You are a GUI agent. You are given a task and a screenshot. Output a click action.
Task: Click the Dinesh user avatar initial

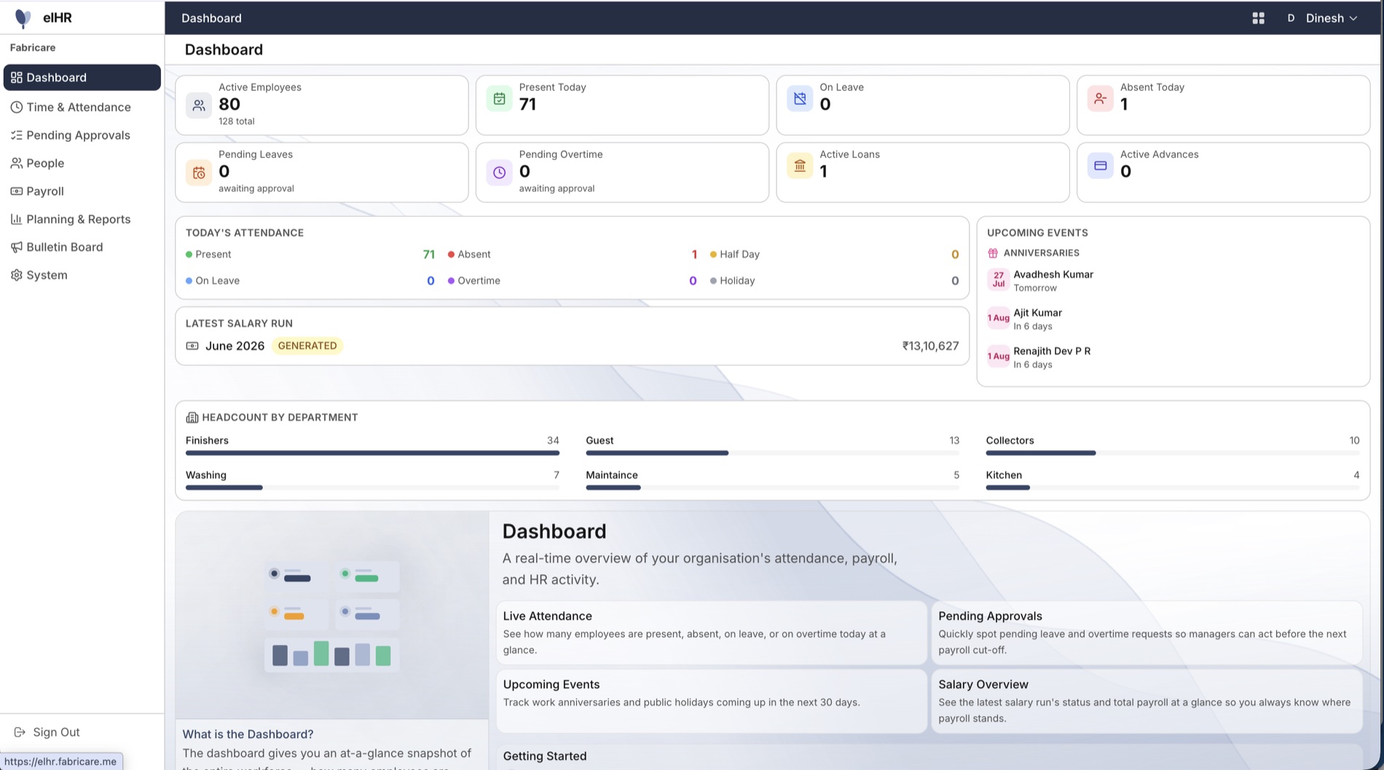(x=1291, y=18)
